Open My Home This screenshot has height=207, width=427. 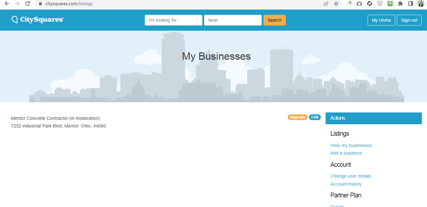(381, 20)
